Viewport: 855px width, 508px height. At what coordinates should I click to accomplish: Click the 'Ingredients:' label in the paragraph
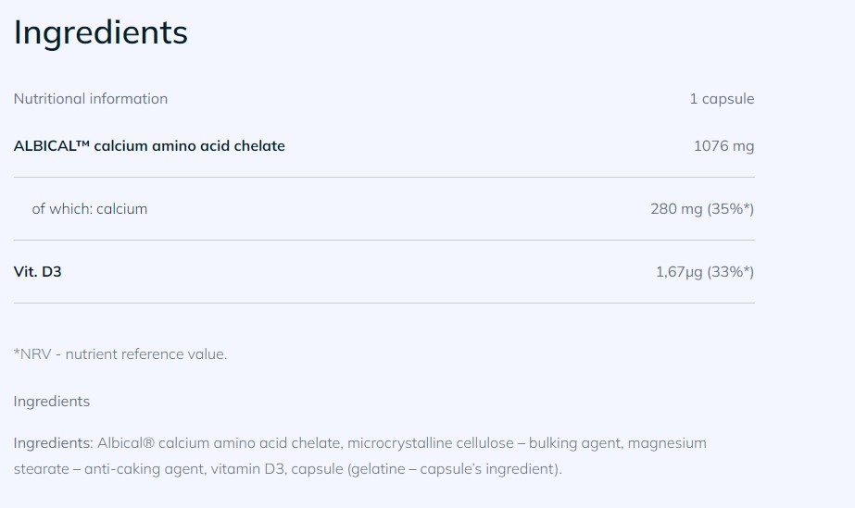(53, 443)
